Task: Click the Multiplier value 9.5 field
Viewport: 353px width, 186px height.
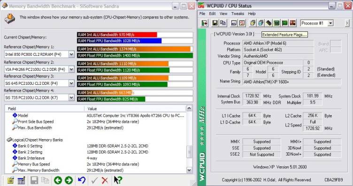Action: 313,102
